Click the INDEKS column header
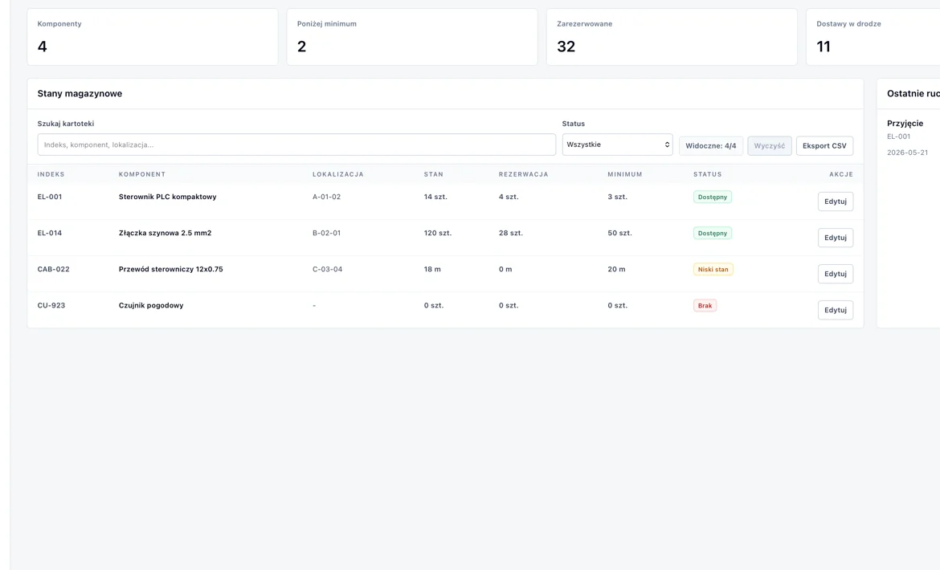The height and width of the screenshot is (570, 940). [x=51, y=174]
